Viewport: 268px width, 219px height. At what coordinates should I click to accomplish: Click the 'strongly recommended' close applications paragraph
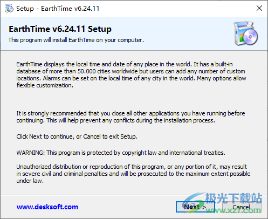130,117
